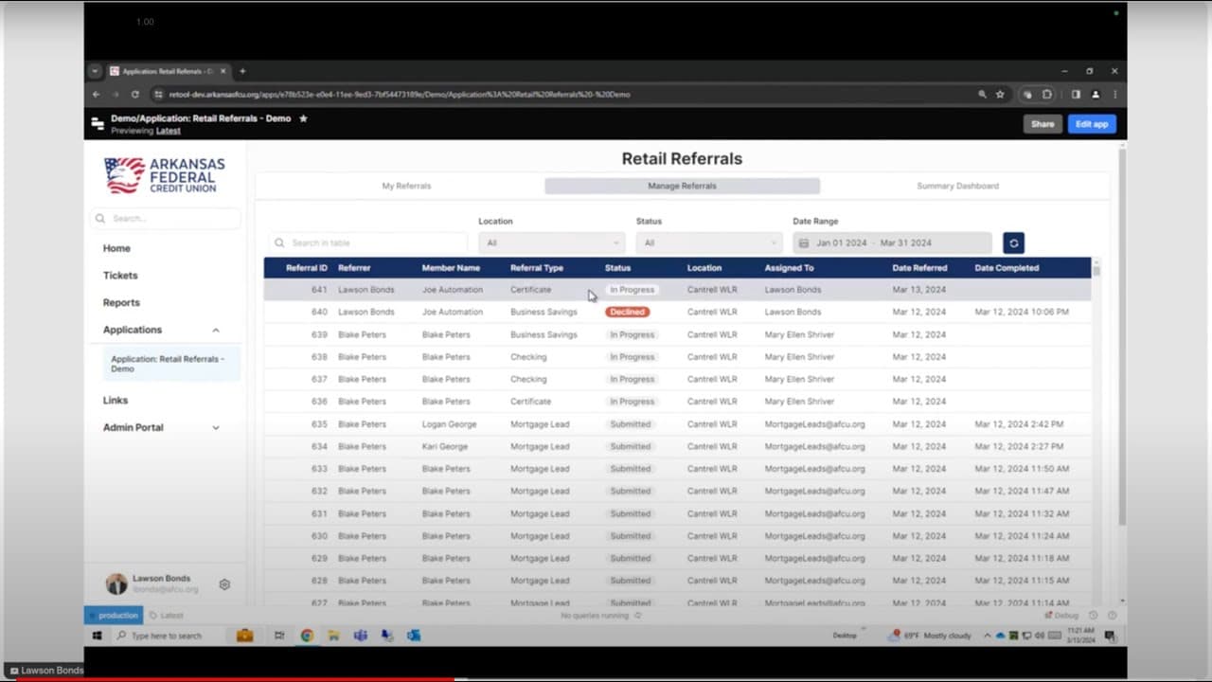This screenshot has height=682, width=1212.
Task: Click the Retool hamburger menu icon
Action: 98,123
